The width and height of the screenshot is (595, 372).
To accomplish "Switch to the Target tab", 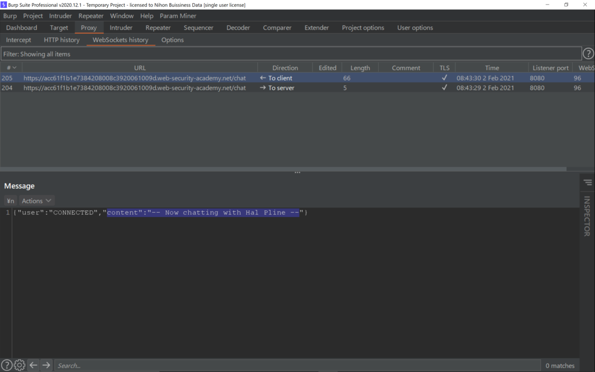I will click(59, 28).
